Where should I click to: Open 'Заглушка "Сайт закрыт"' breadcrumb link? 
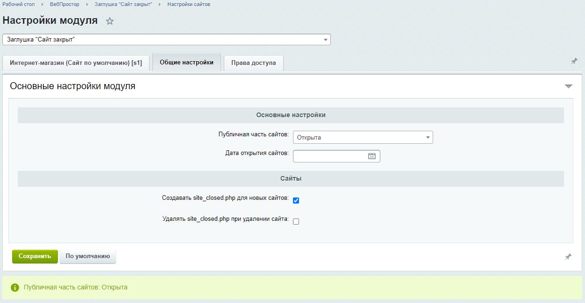coord(123,4)
